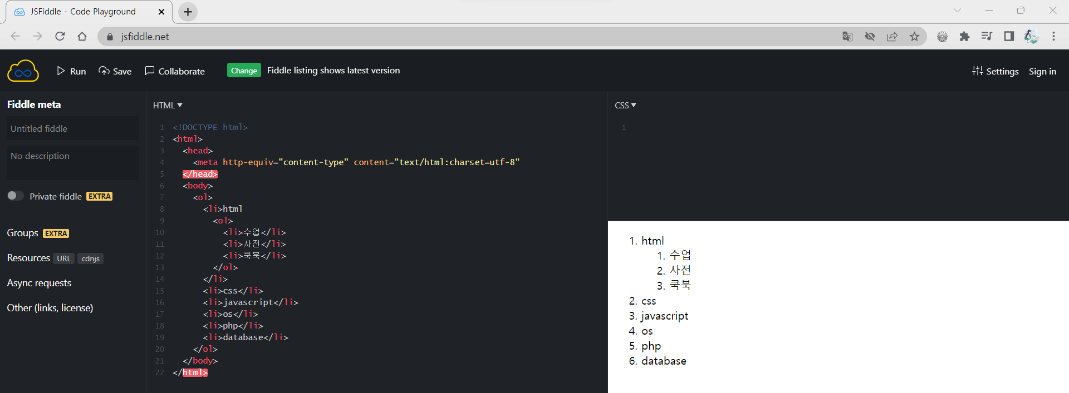
Task: Click the JSFiddle cloud logo
Action: [23, 71]
